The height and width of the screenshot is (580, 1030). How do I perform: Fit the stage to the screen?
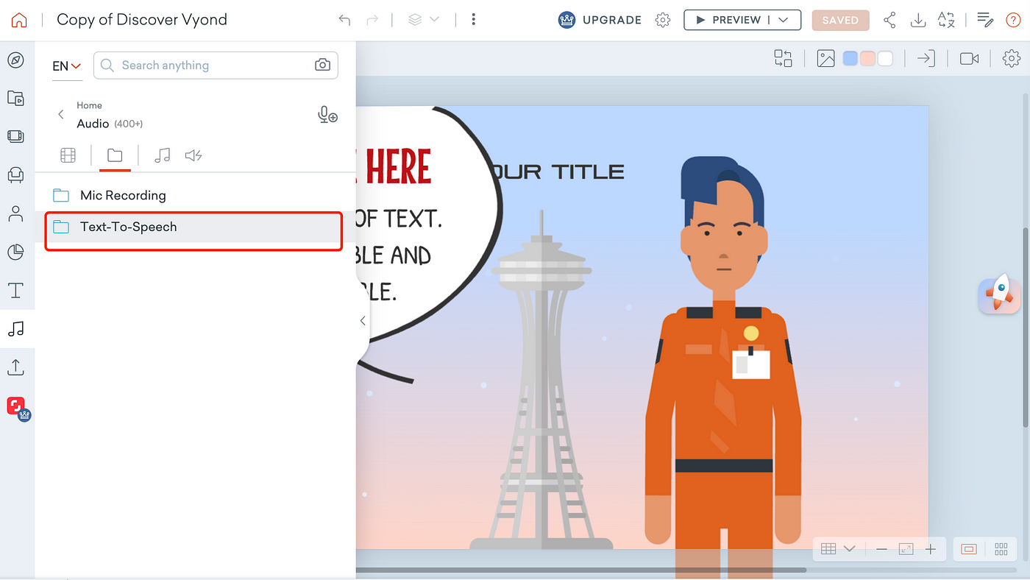(x=906, y=549)
